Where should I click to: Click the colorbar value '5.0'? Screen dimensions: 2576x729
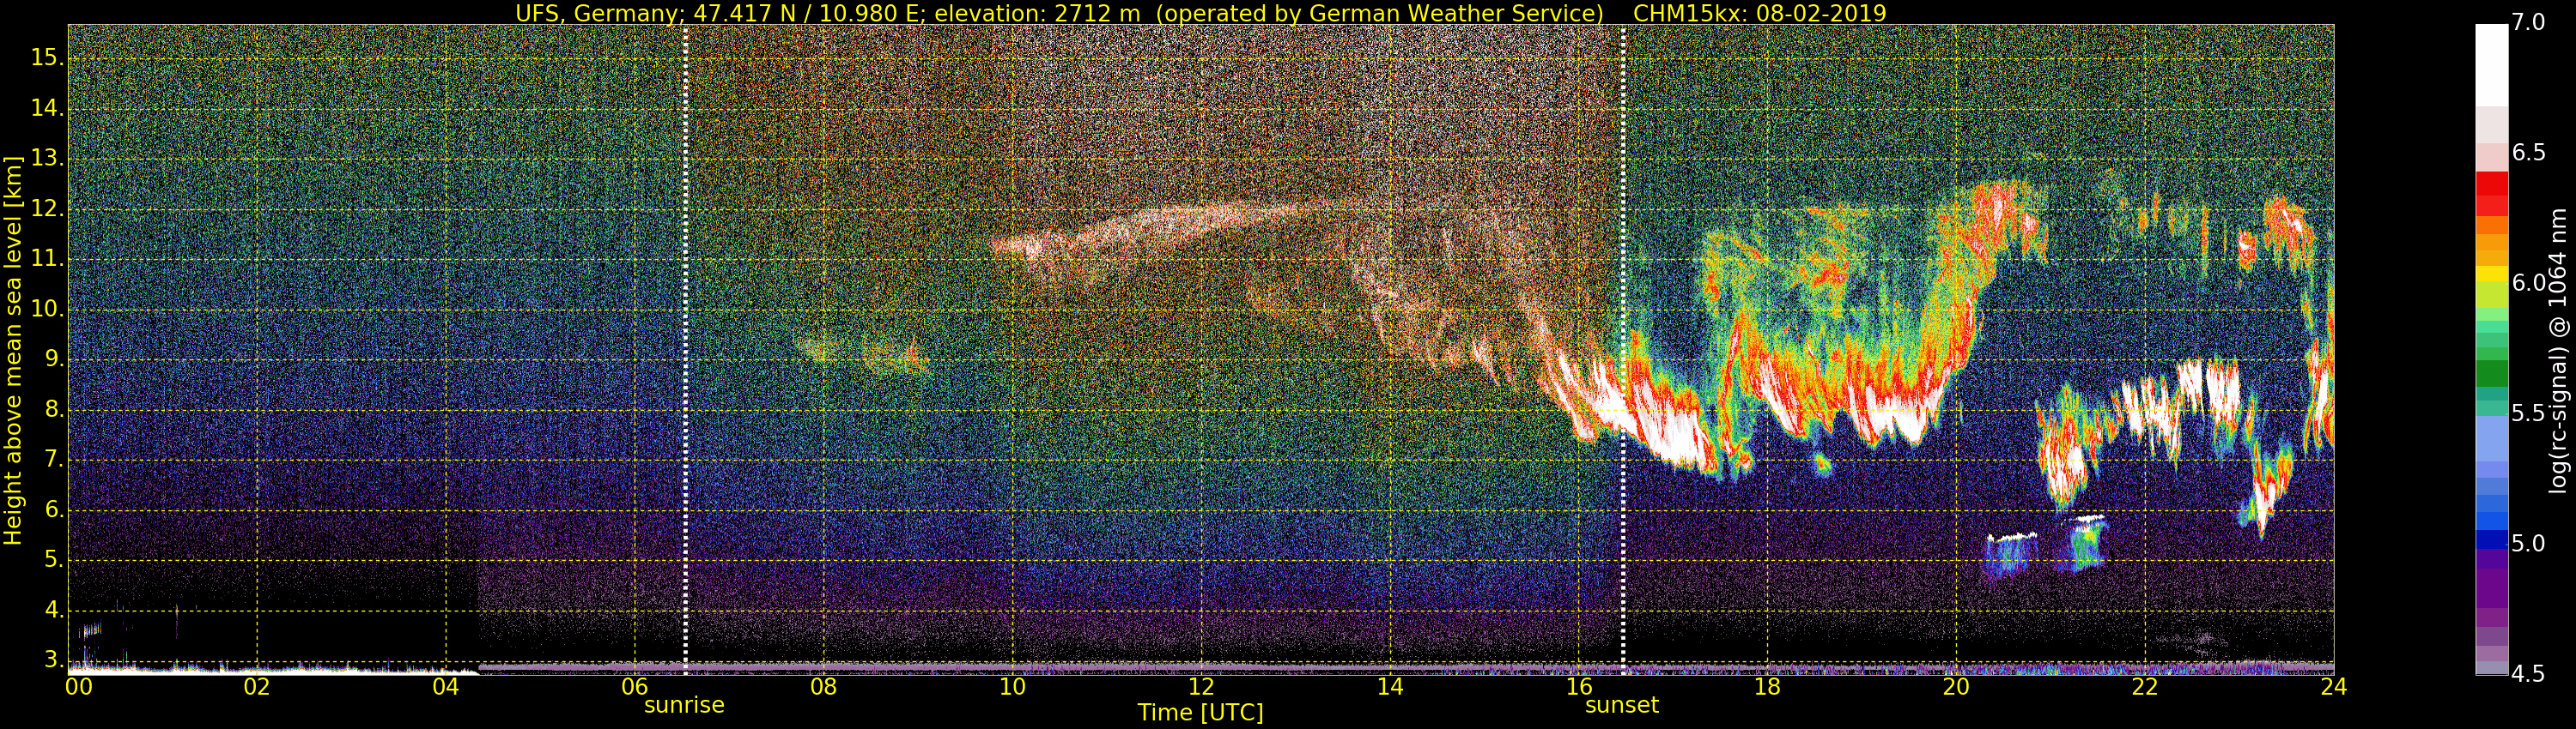coord(2528,543)
